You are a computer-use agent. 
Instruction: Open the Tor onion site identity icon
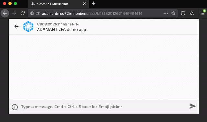tap(32, 13)
